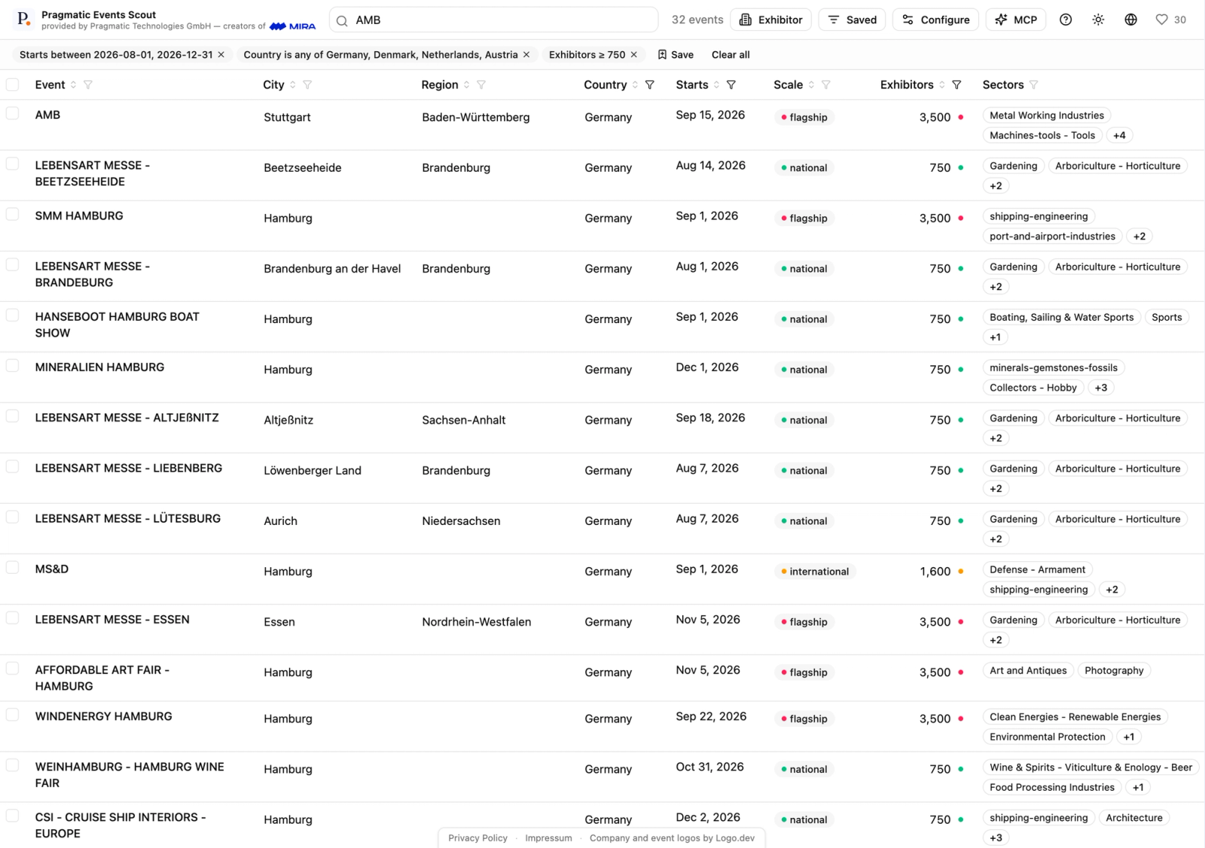Click the Clean Energies - Renewable Energies tag

coord(1075,717)
